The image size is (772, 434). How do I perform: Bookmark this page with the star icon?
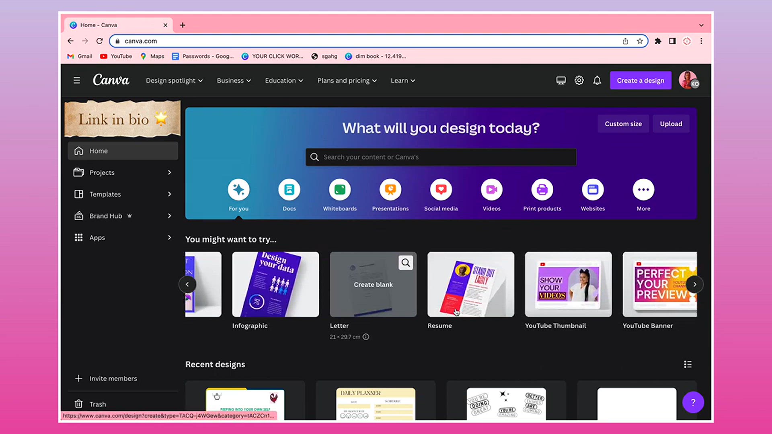(640, 41)
